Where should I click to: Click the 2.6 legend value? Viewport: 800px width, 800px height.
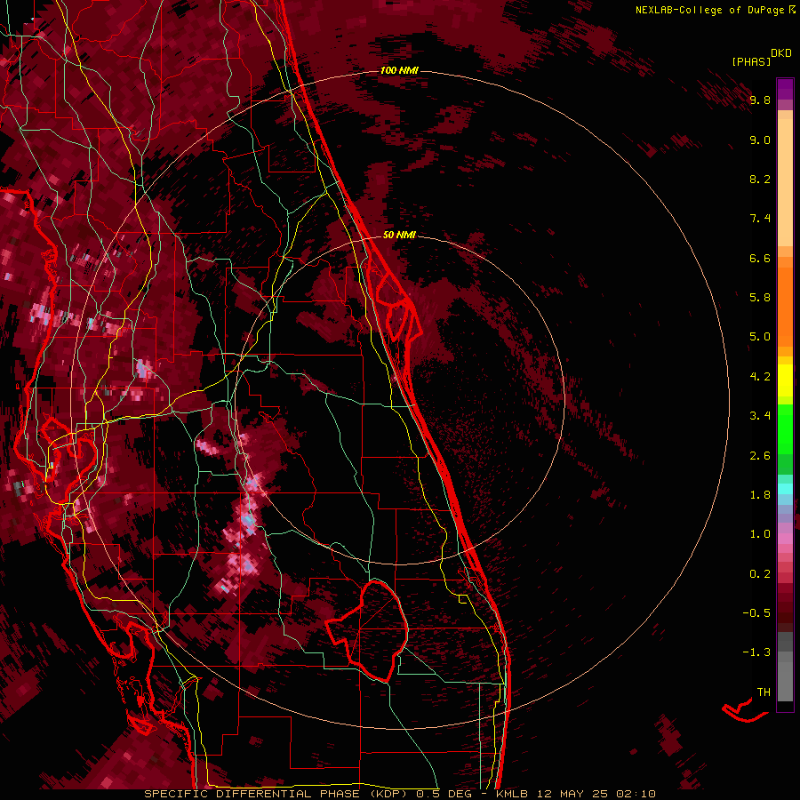pyautogui.click(x=760, y=456)
